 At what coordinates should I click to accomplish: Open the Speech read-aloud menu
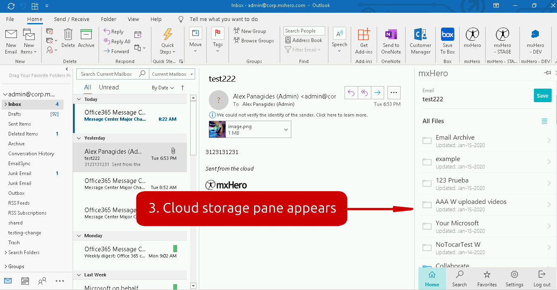[340, 41]
